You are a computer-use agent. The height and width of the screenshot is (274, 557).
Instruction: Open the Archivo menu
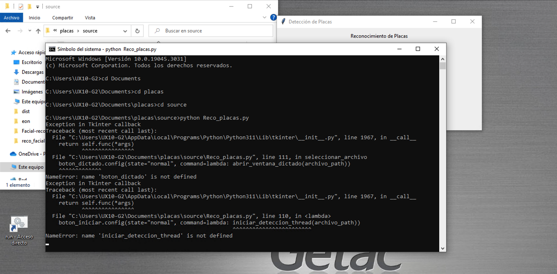11,18
